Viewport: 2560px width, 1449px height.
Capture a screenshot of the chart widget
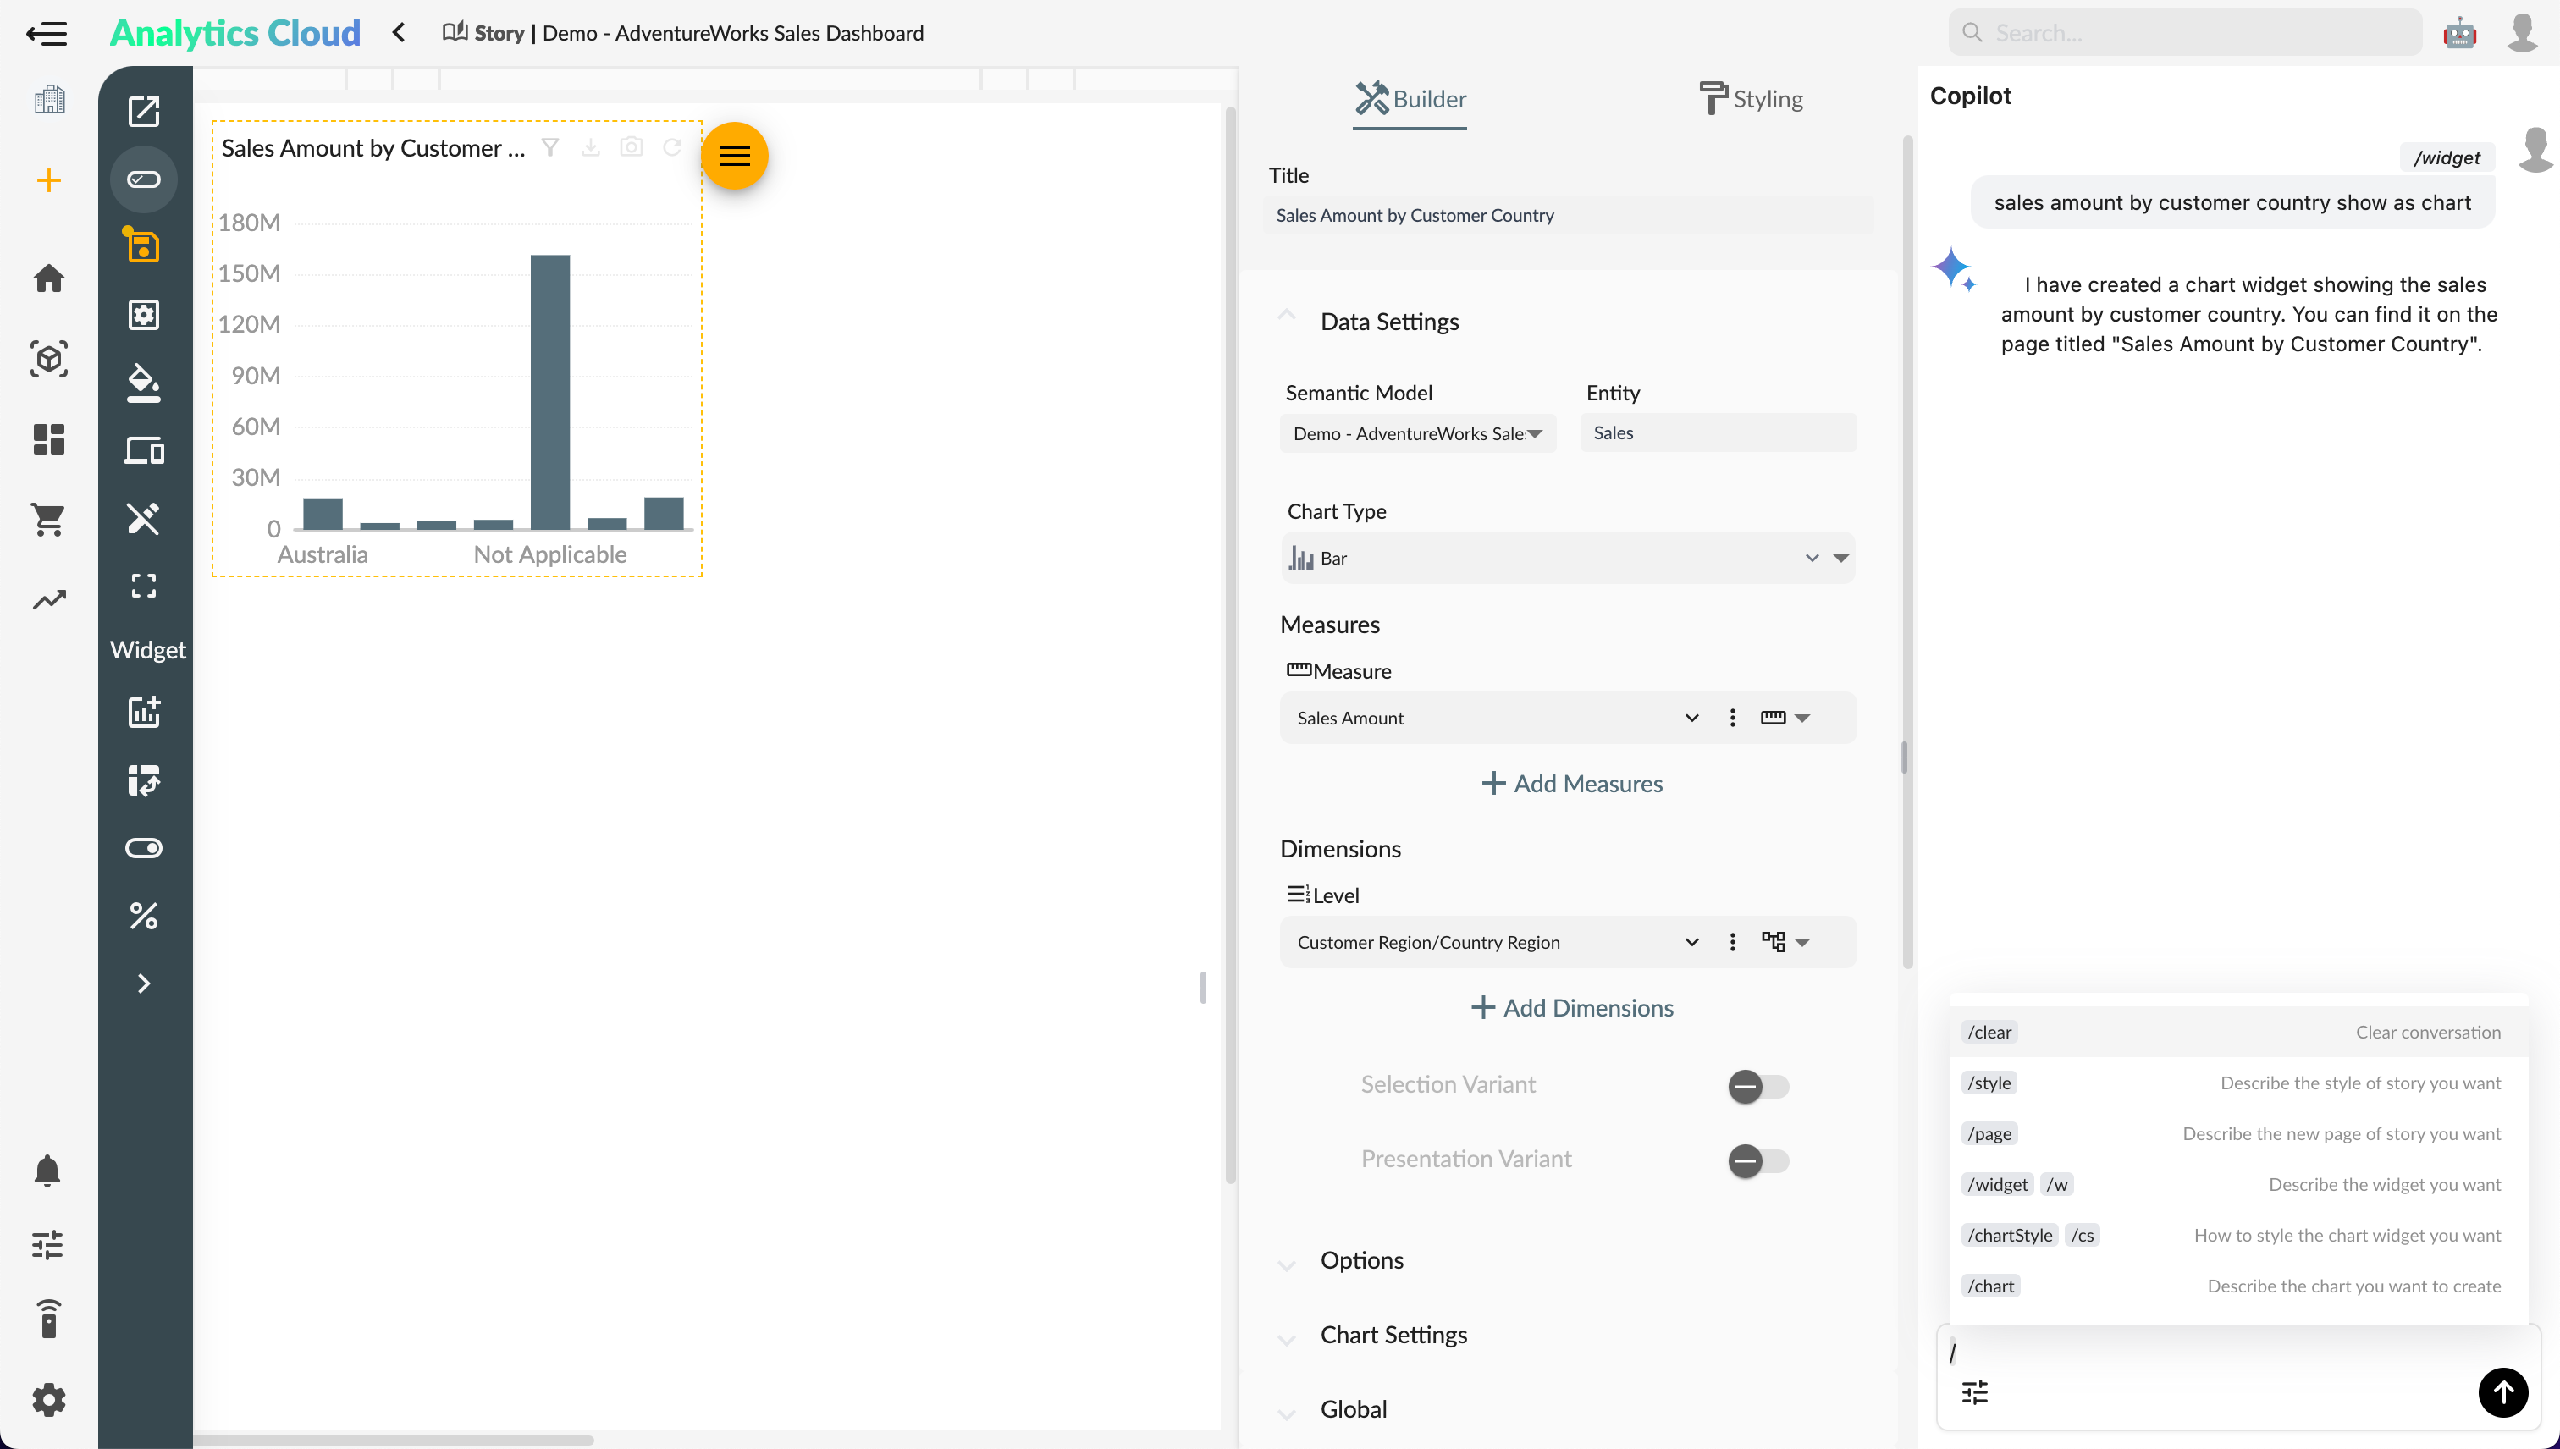pyautogui.click(x=632, y=147)
